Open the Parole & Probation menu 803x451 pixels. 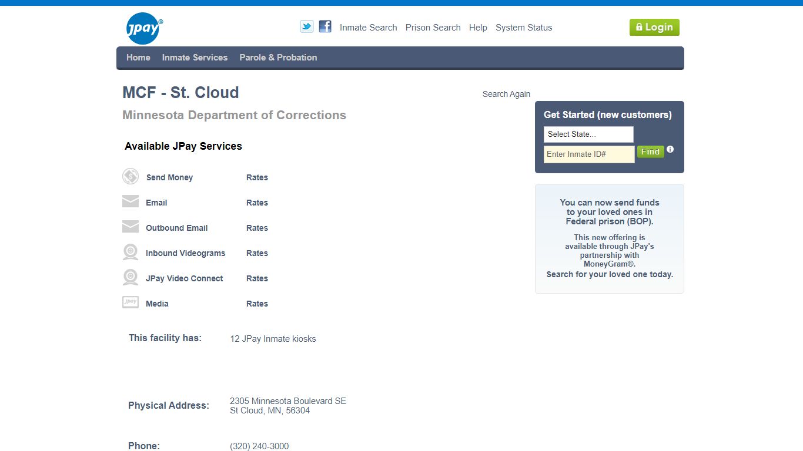[278, 58]
